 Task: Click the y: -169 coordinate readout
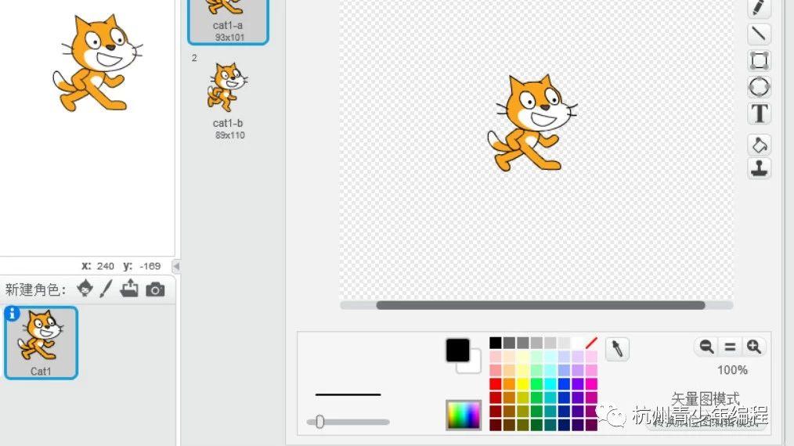(x=142, y=266)
